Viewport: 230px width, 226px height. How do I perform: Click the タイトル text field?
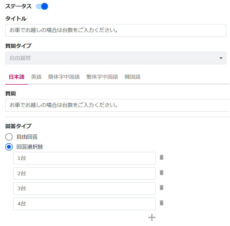pos(116,31)
